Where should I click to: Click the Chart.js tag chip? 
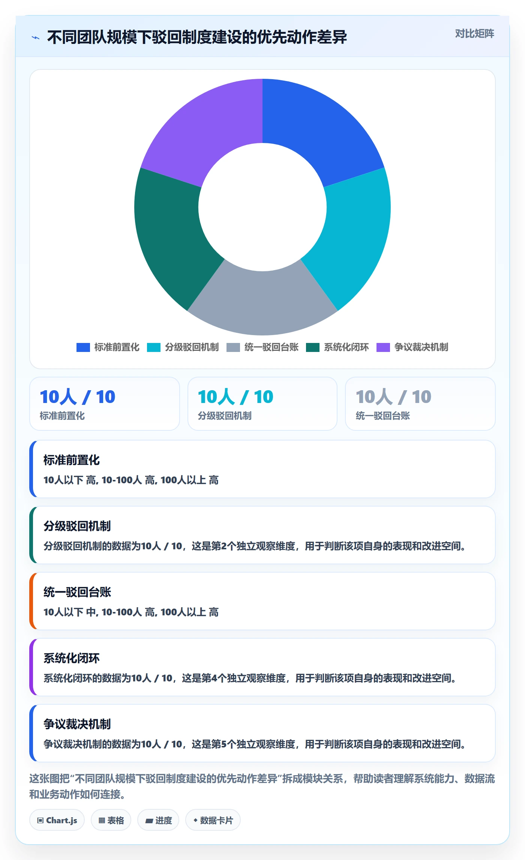pos(57,820)
